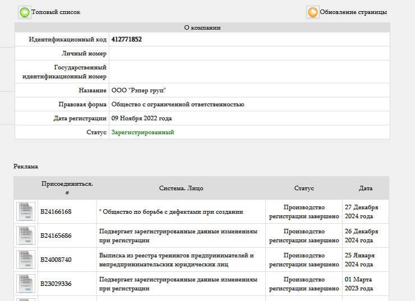Viewport: 415px width, 301px height.
Task: Click the 'О компании' section header
Action: (x=202, y=27)
